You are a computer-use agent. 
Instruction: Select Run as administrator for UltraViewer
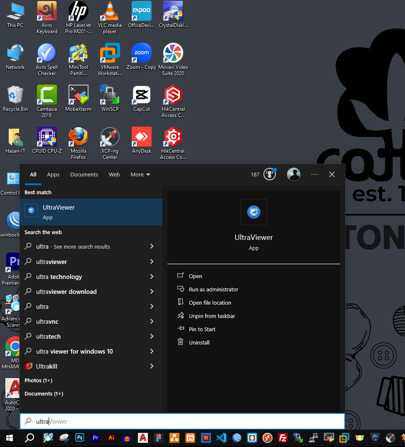pos(214,289)
